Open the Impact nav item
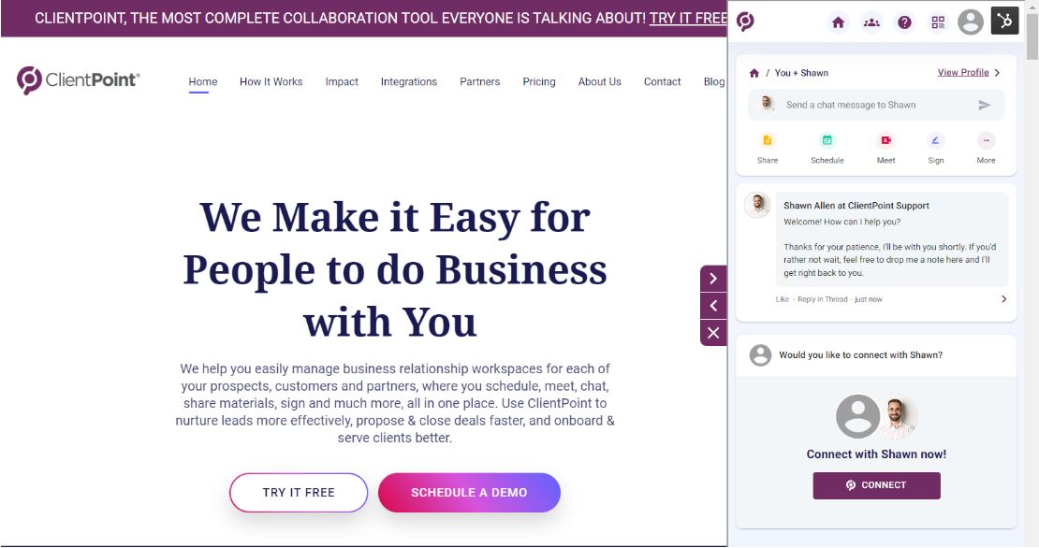Image resolution: width=1039 pixels, height=548 pixels. (342, 82)
